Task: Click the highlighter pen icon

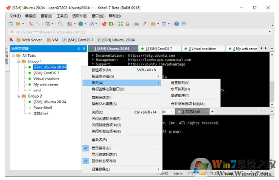Action: (x=144, y=24)
